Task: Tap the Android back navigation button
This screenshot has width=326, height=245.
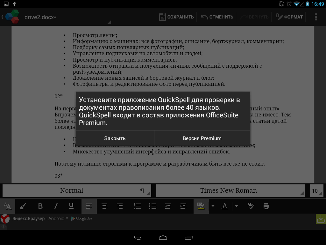Action: [x=138, y=237]
